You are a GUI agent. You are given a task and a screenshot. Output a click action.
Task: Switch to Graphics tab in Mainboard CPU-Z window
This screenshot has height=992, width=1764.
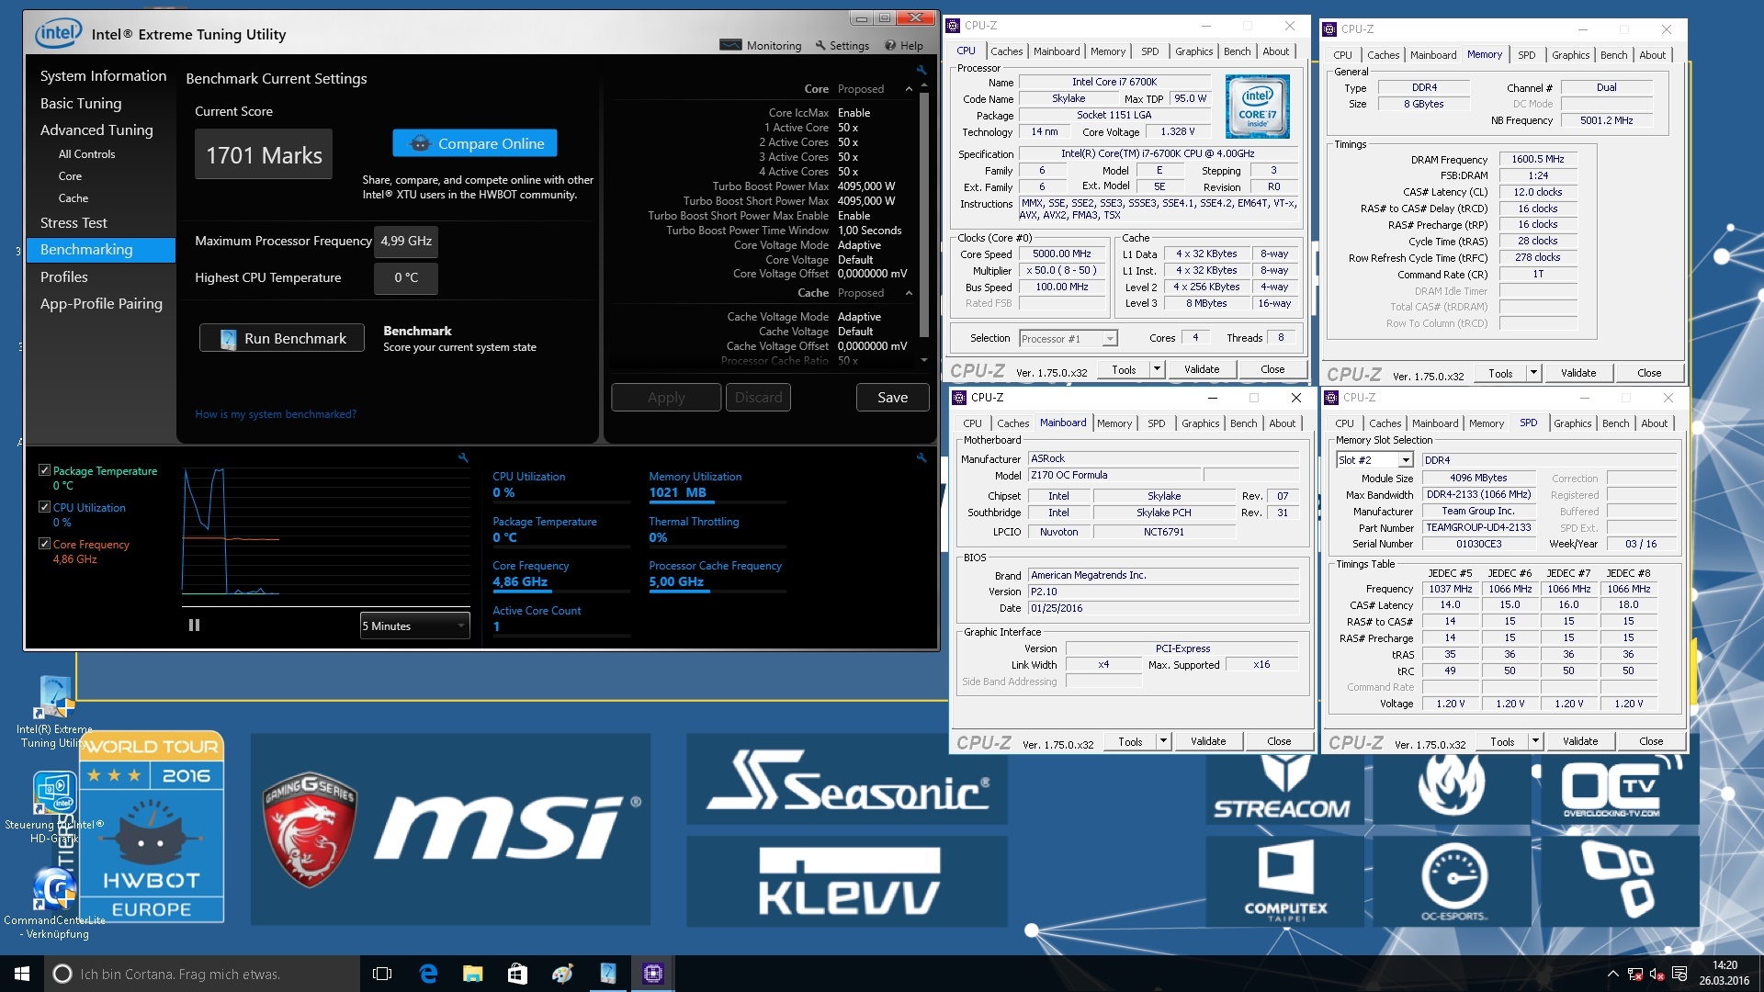click(1200, 423)
